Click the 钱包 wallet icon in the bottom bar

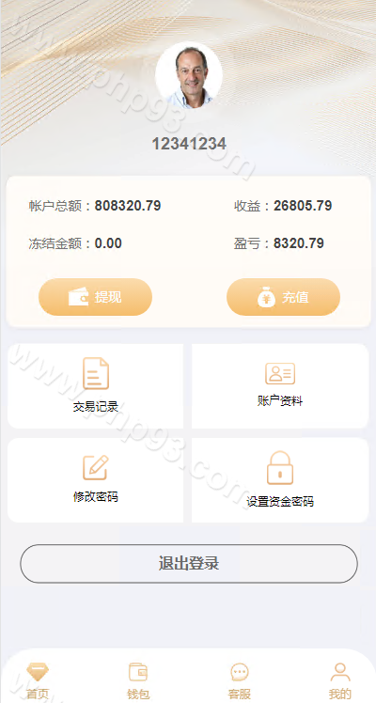coord(138,672)
